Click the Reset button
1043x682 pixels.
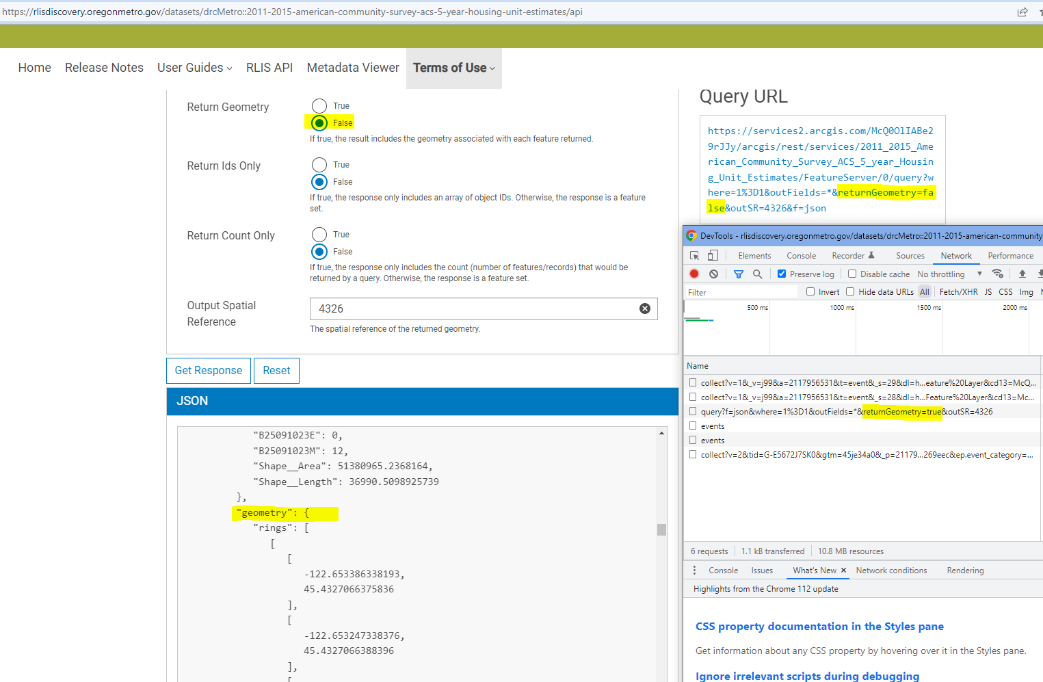click(x=276, y=370)
